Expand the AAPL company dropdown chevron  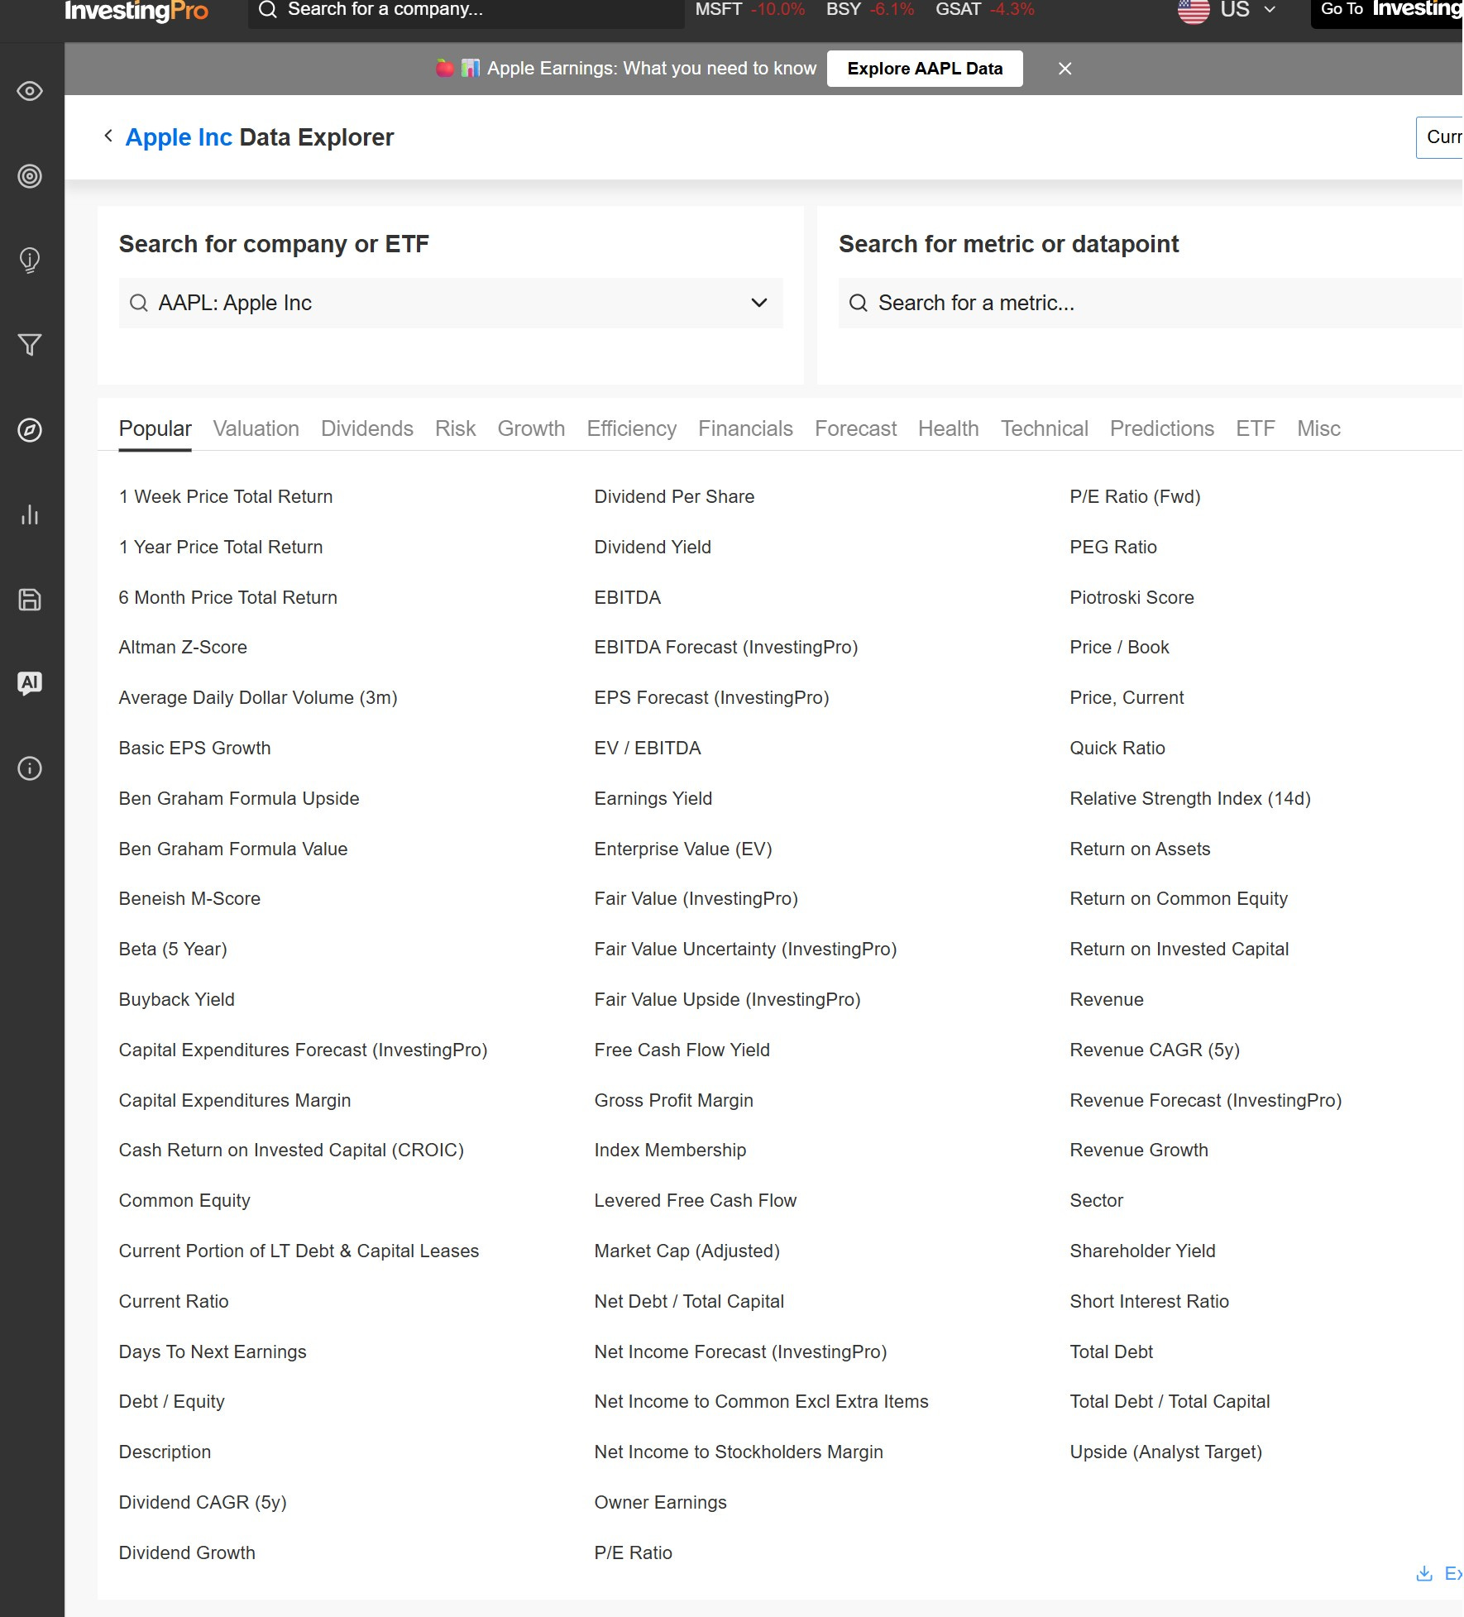[758, 303]
